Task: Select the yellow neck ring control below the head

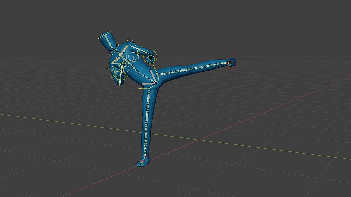Action: (114, 50)
